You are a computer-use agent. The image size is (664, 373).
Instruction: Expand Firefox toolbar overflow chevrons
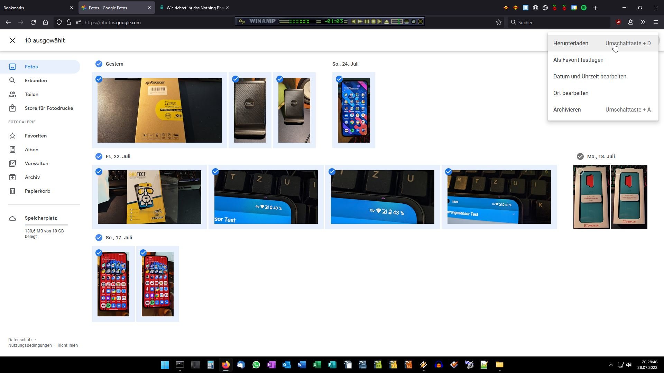tap(643, 22)
